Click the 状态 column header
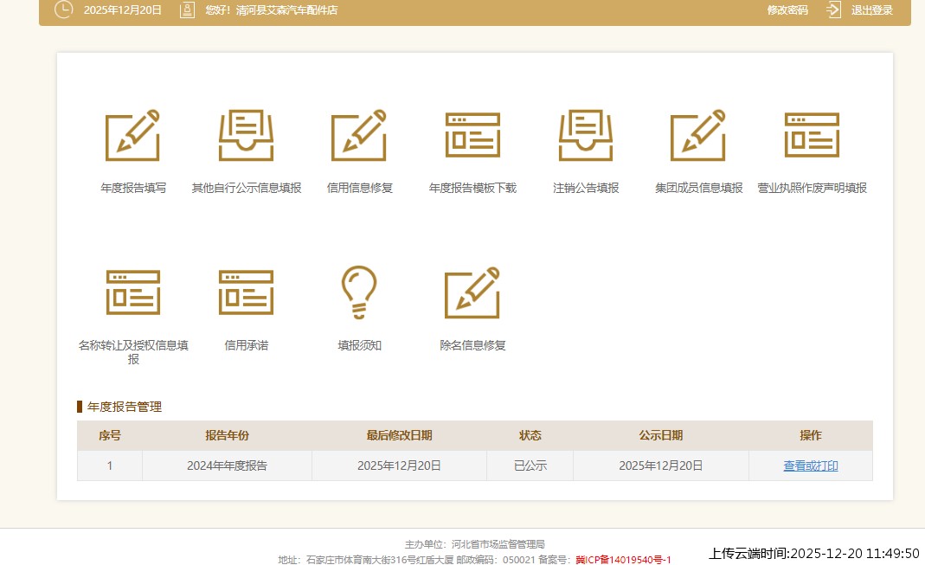 (530, 435)
